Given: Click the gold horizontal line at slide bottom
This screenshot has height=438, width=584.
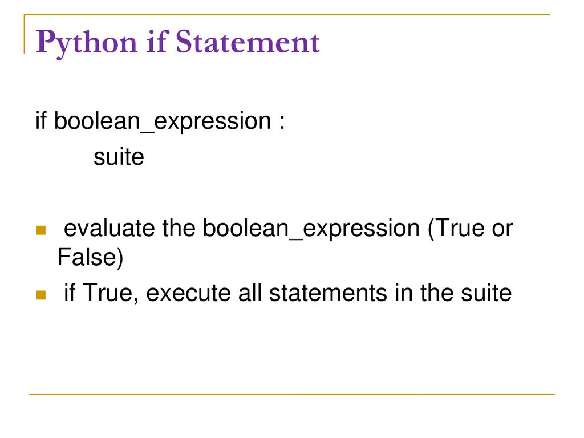Looking at the screenshot, I should pos(292,394).
